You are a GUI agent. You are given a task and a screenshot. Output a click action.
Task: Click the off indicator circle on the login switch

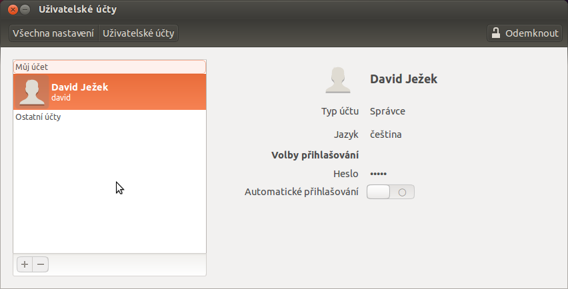point(402,192)
